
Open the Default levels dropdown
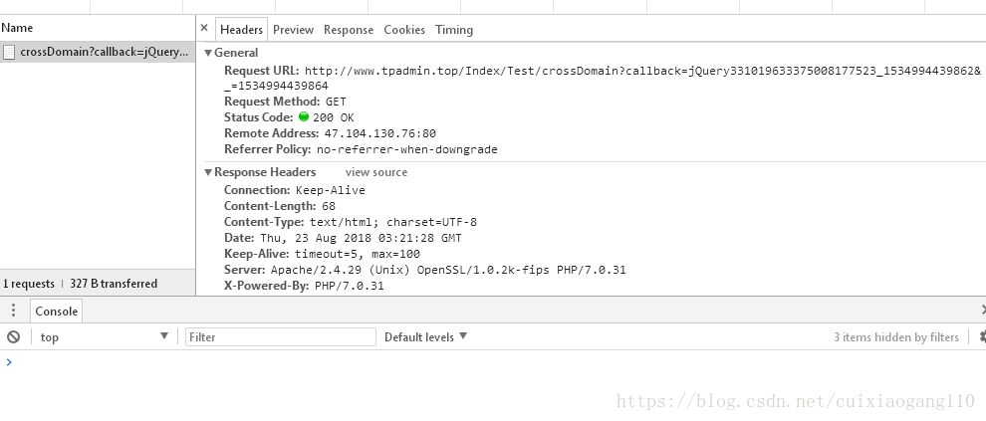click(x=426, y=337)
